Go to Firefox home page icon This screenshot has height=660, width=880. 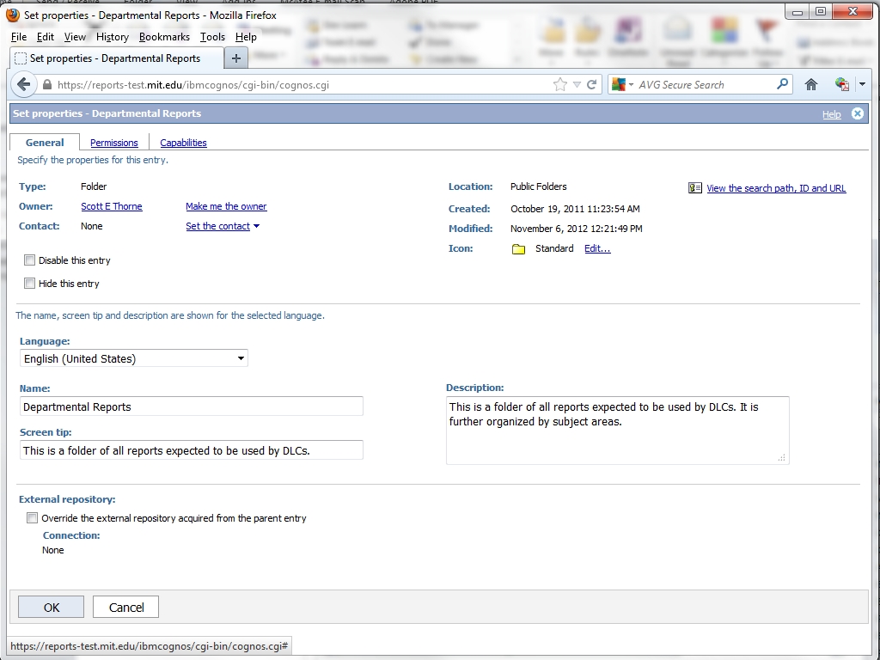[810, 84]
